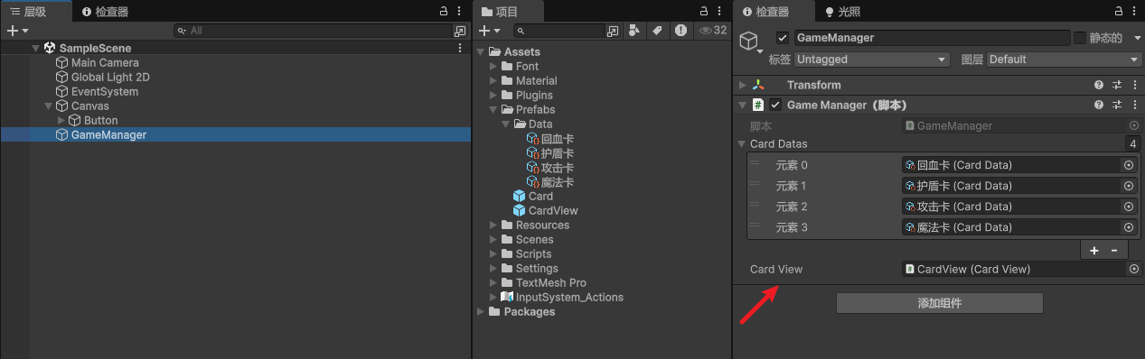The width and height of the screenshot is (1145, 359).
Task: Collapse the Game Manager script foldout
Action: pyautogui.click(x=742, y=105)
